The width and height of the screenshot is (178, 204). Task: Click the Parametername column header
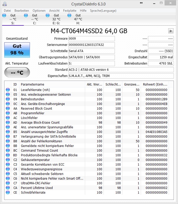52,85
